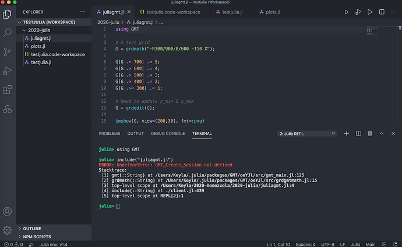Open the Julia workspace view icon
The image size is (402, 247).
pyautogui.click(x=7, y=109)
